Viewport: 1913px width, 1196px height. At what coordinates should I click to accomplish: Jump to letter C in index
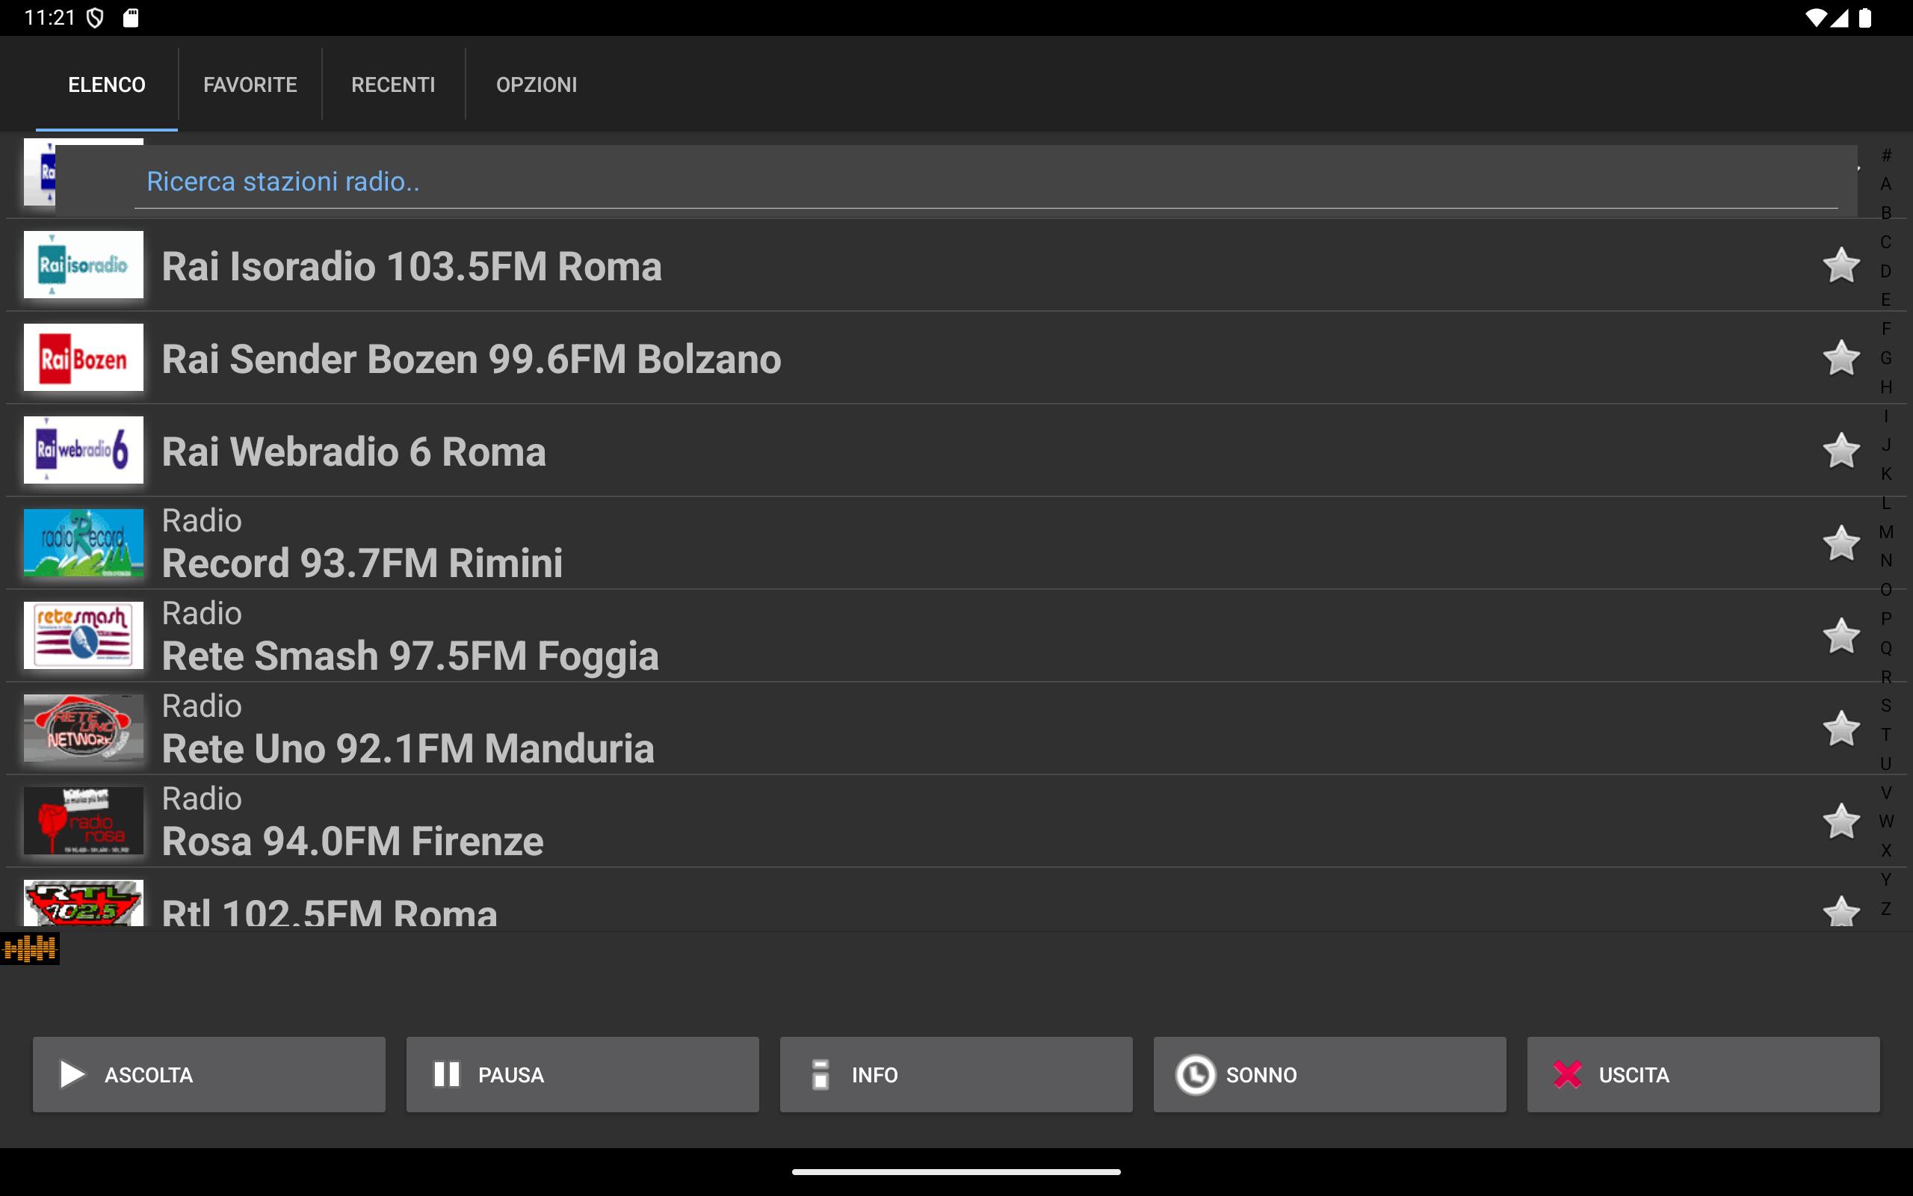coord(1886,242)
